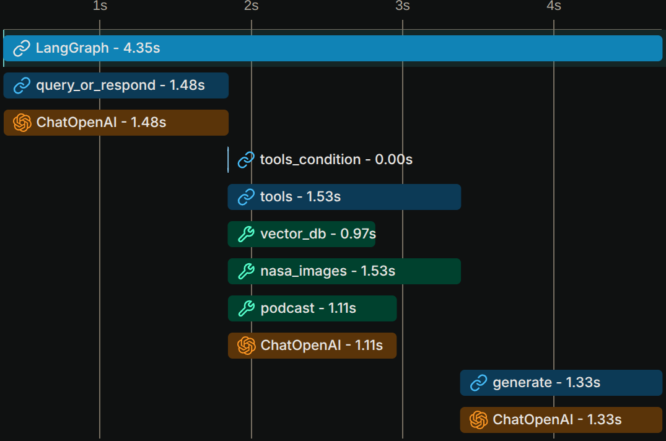Click the 1s time axis label
The image size is (666, 441).
click(x=100, y=6)
